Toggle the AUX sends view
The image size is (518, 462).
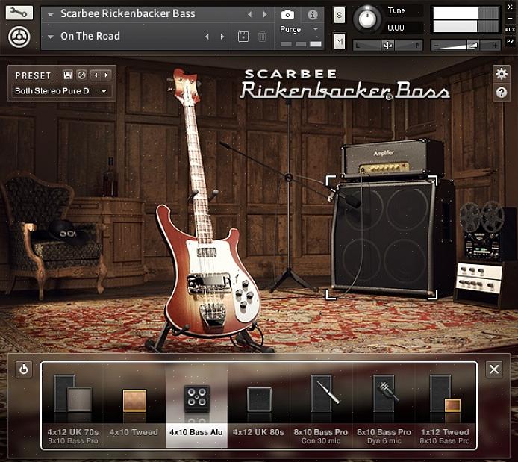[x=510, y=29]
